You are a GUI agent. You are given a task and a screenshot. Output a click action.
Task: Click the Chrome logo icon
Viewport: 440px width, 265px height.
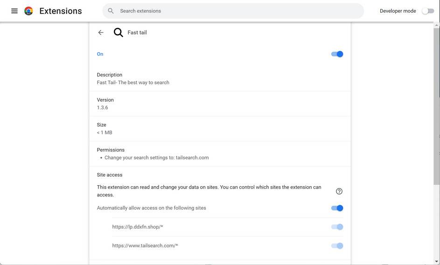(28, 11)
